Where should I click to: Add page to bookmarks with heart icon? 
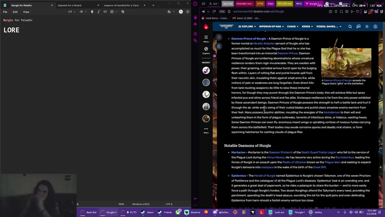pos(358,11)
